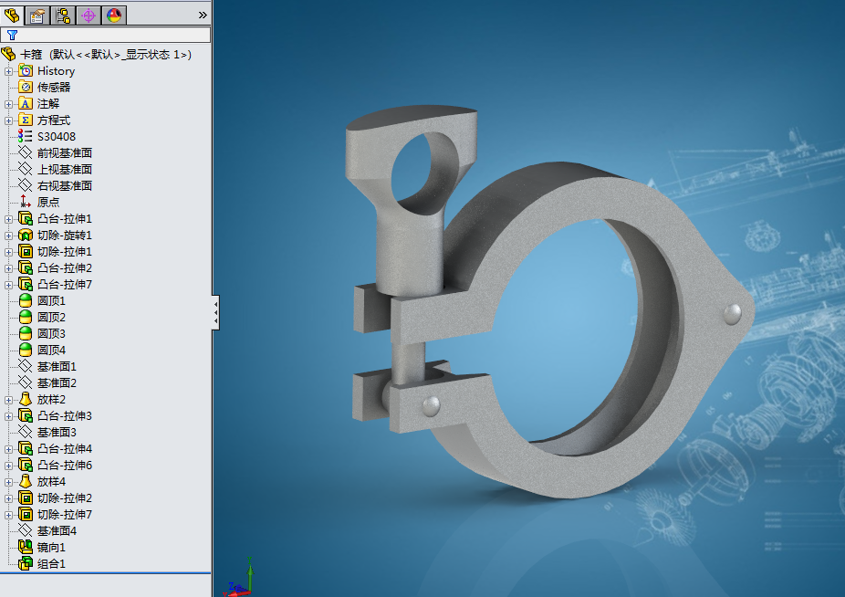Expand the History folder
Screen dimensions: 845x597
8,71
